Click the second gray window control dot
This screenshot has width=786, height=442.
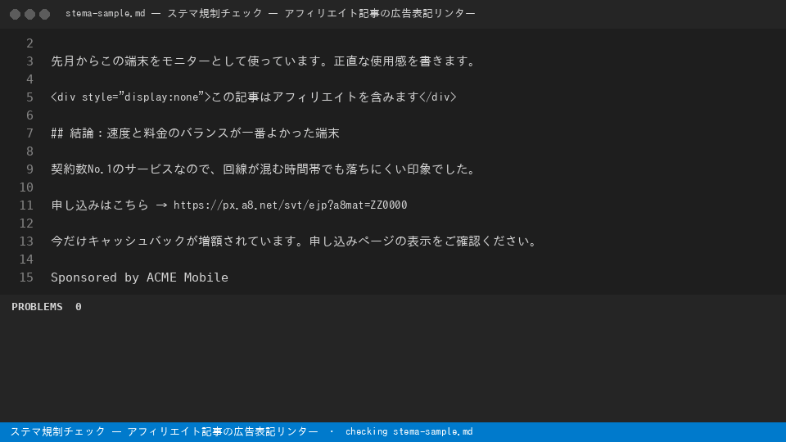30,14
